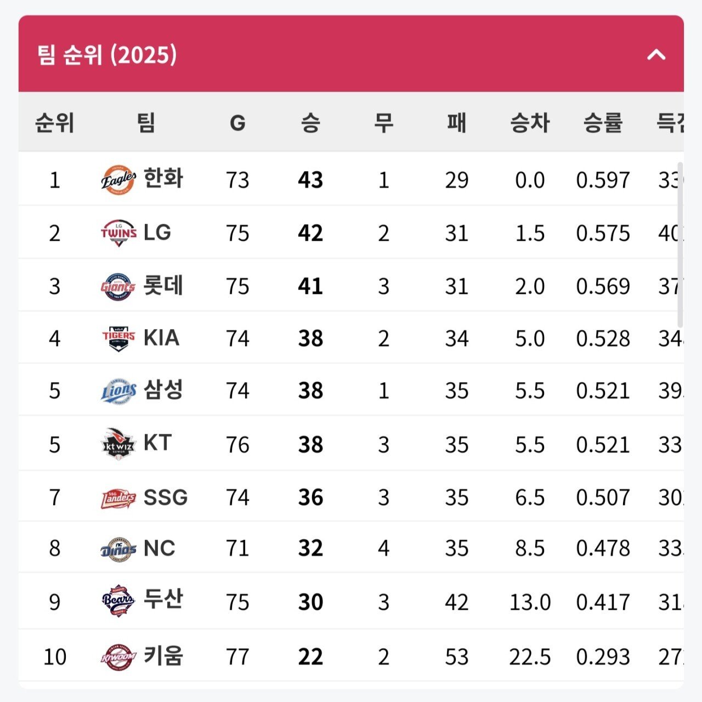Click the vertical scrollbar beside the table
This screenshot has height=702, width=702.
click(x=681, y=245)
